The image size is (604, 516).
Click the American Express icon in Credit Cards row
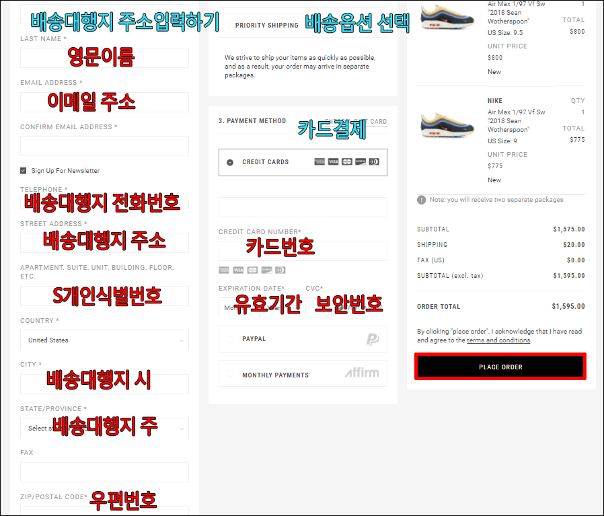[x=319, y=161]
